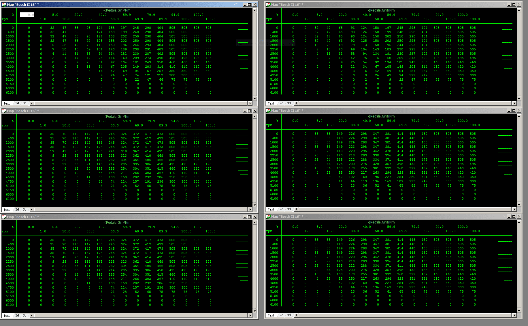This screenshot has width=528, height=326.
Task: Click the highlighted 0.0 header cell in the top-left map
Action: [x=27, y=15]
